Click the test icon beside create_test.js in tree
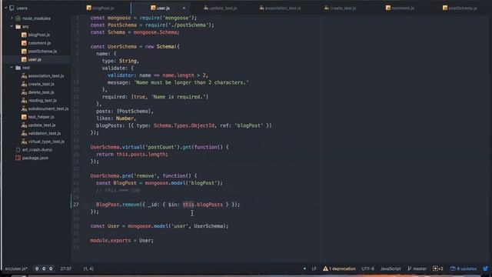Screen dimensions: 492x277 (x=24, y=84)
